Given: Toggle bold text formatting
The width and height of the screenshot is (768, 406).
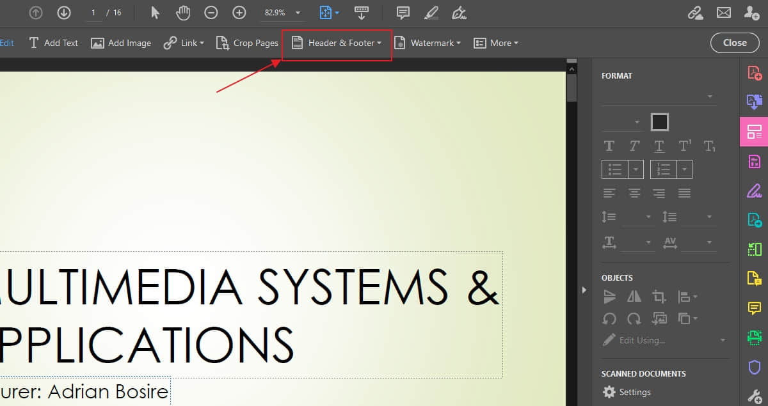Looking at the screenshot, I should 609,146.
